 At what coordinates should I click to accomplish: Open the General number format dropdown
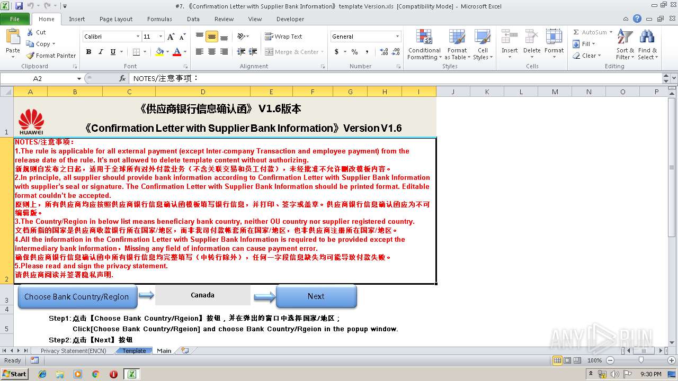pos(397,37)
